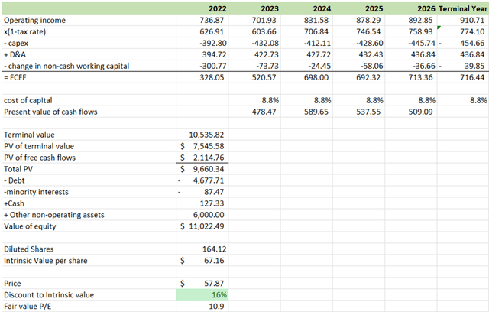
Task: Select the Terminal Year header cell
Action: (x=463, y=8)
